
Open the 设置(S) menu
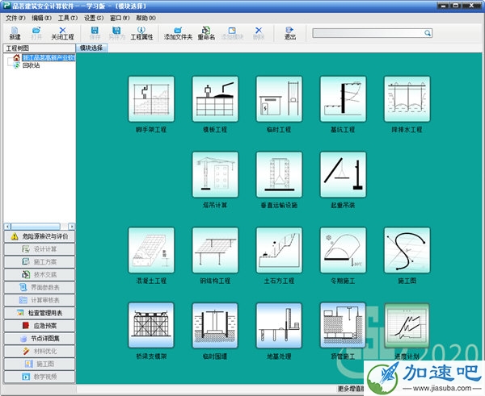95,17
